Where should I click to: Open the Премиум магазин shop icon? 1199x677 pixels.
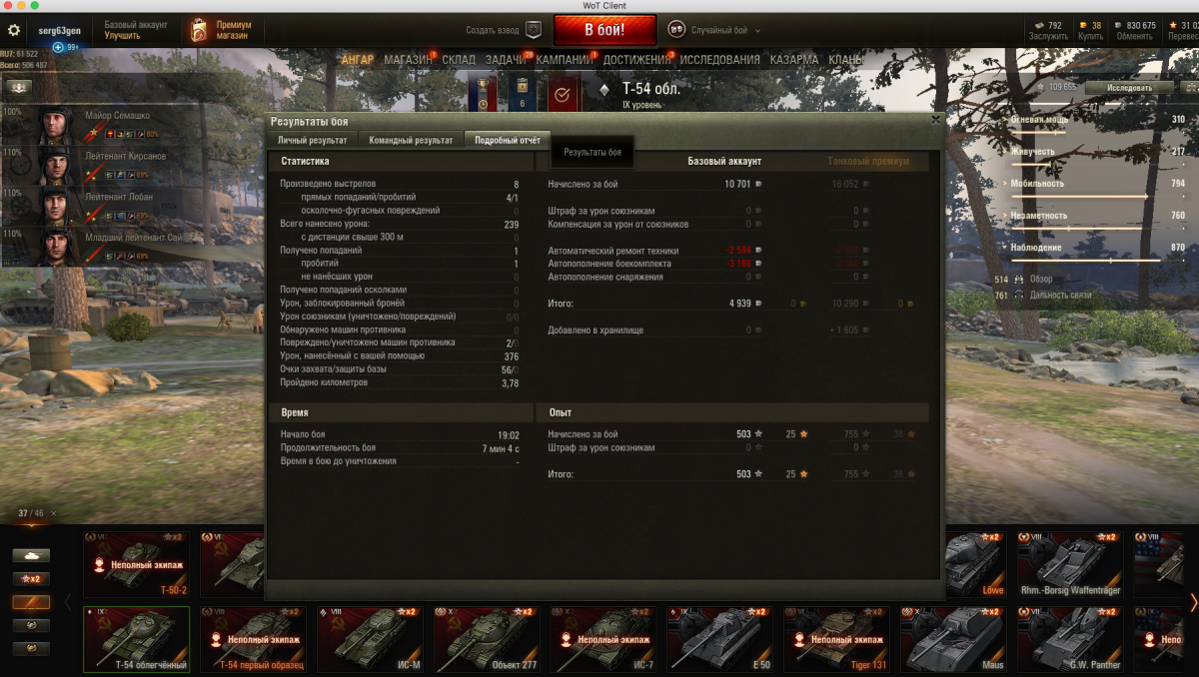tap(198, 31)
